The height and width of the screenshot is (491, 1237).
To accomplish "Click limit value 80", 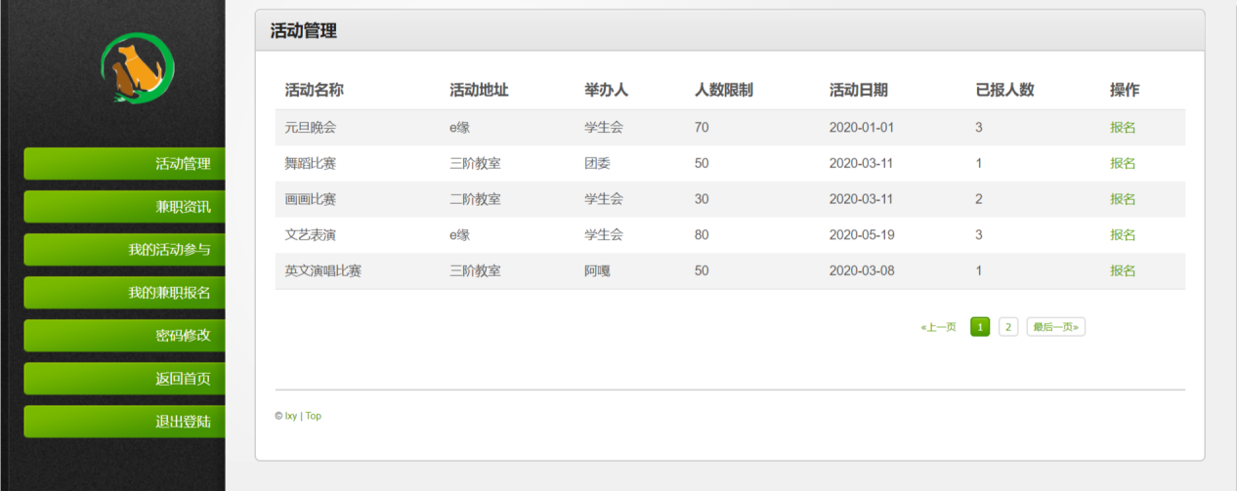I will (702, 235).
